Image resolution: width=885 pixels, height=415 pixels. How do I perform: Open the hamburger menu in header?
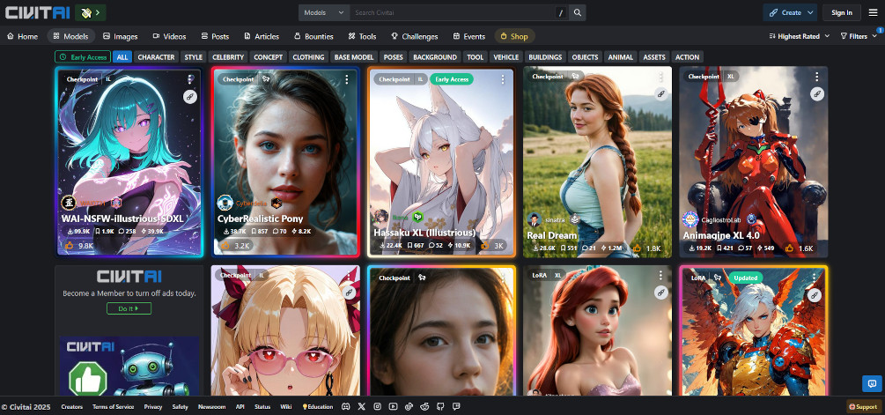point(873,12)
